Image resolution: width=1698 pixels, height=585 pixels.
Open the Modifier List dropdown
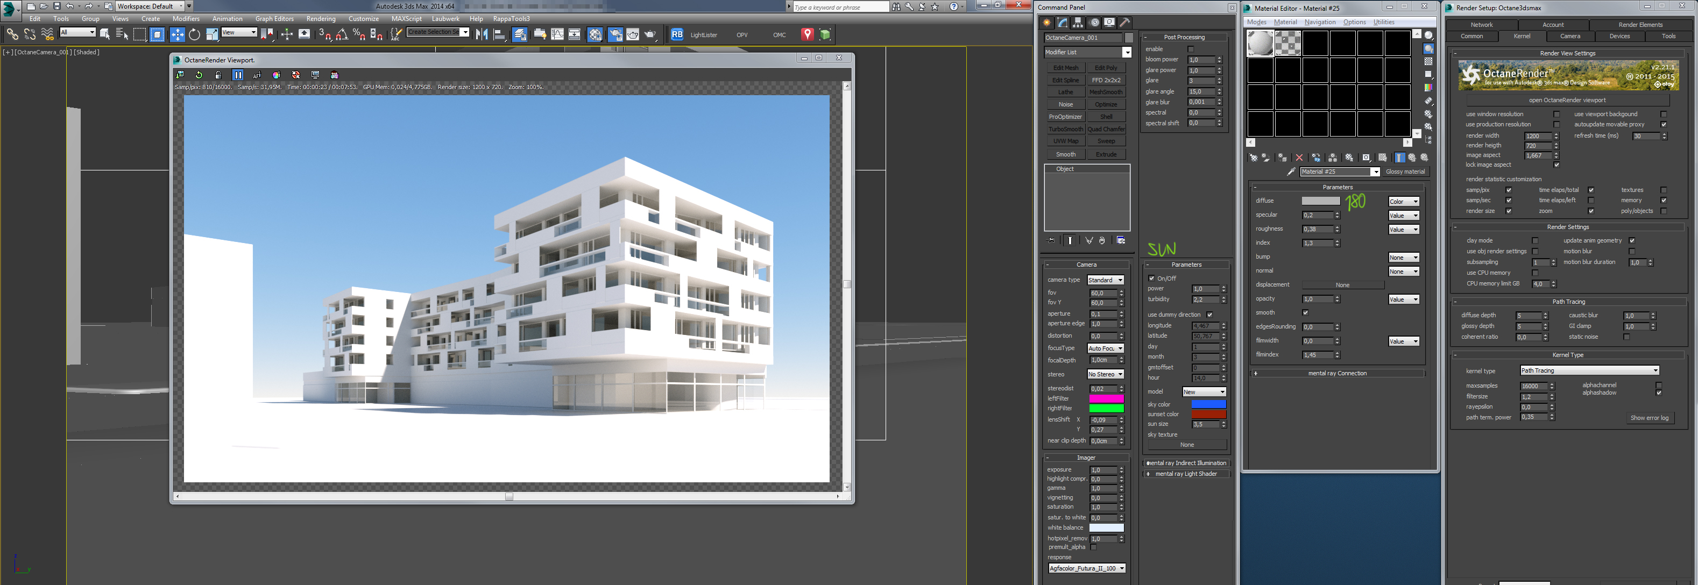1127,52
